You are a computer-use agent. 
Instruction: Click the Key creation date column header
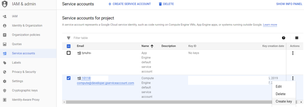coord(273,46)
